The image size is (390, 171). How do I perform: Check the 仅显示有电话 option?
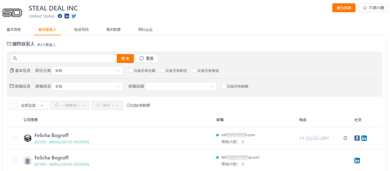point(194,71)
